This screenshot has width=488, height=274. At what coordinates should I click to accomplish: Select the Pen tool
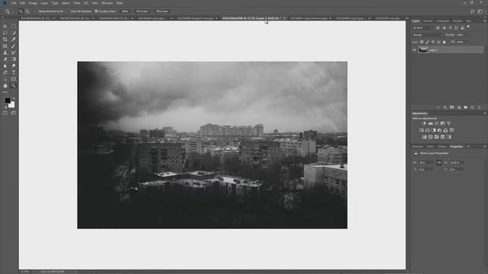(5, 72)
